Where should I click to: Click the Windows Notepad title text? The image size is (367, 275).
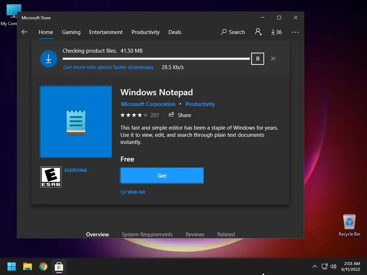[x=157, y=92]
